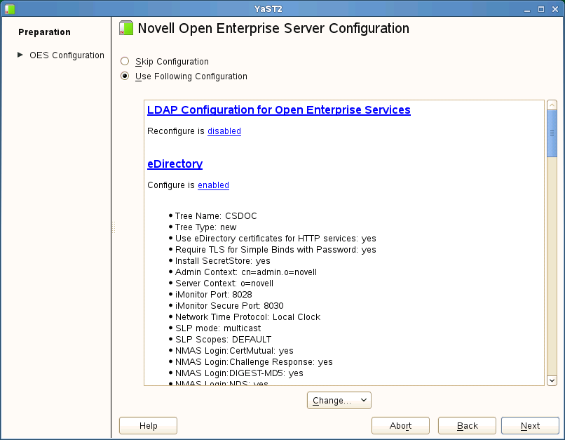Click 'NMAS Login:Challenge Response: yes' entry
Viewport: 565px width, 440px height.
coord(254,361)
